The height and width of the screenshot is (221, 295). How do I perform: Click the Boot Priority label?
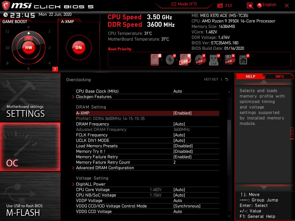(x=120, y=49)
